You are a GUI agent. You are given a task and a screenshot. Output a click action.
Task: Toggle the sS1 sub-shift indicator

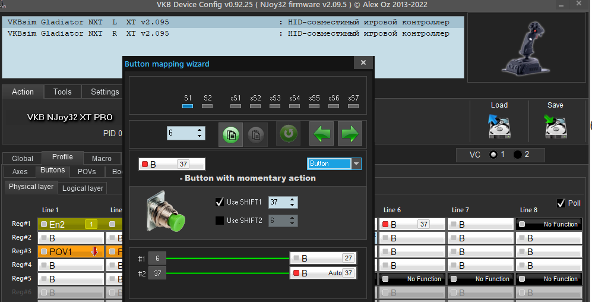[x=236, y=106]
